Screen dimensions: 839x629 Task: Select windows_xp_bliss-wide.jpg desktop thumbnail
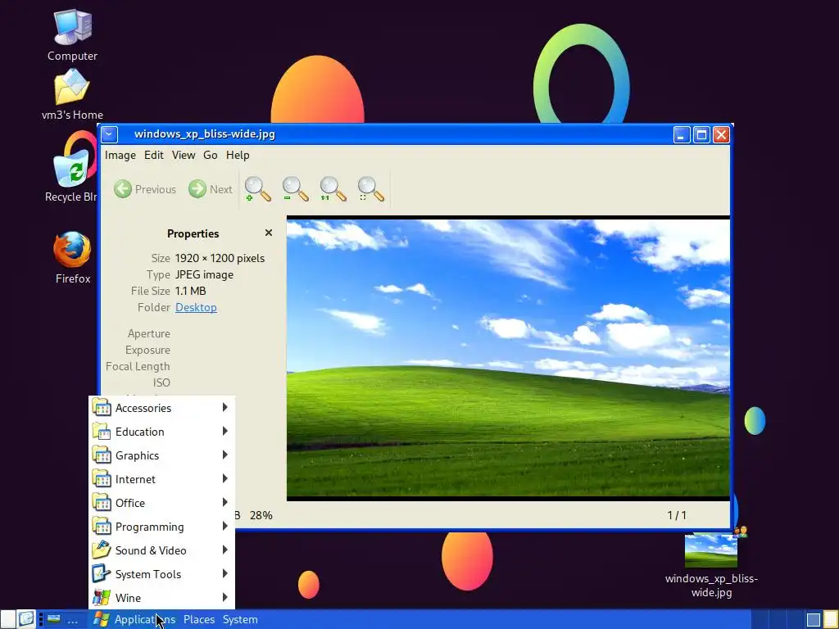[711, 550]
